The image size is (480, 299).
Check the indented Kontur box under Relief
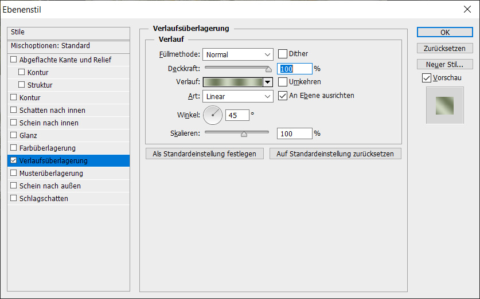21,72
